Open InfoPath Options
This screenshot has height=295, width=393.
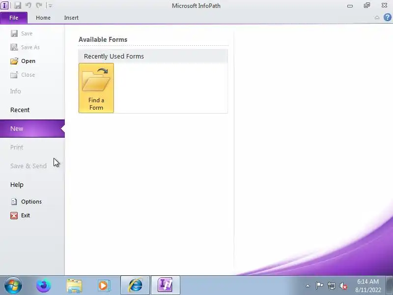[27, 202]
